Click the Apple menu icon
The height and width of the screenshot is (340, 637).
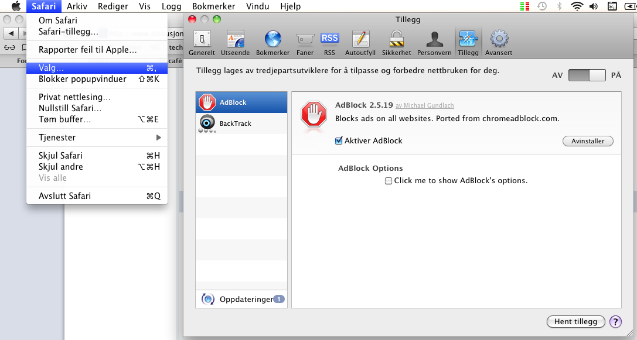[x=16, y=6]
